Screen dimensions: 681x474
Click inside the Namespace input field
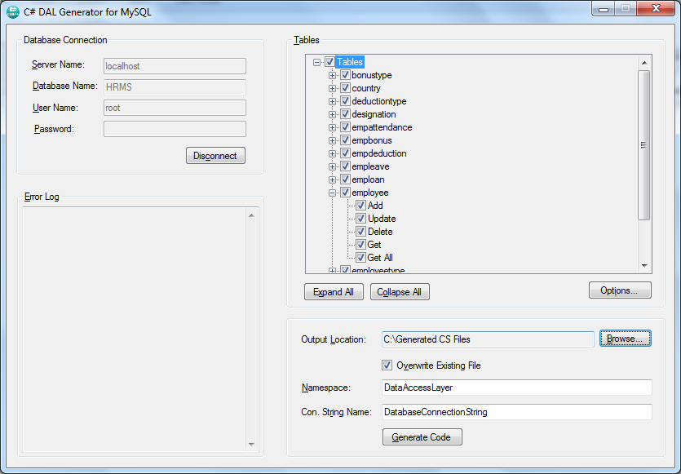click(489, 388)
